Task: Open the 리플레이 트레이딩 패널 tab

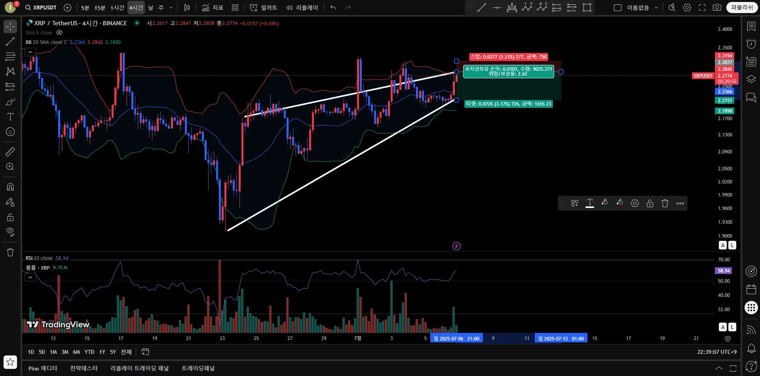Action: coord(139,368)
